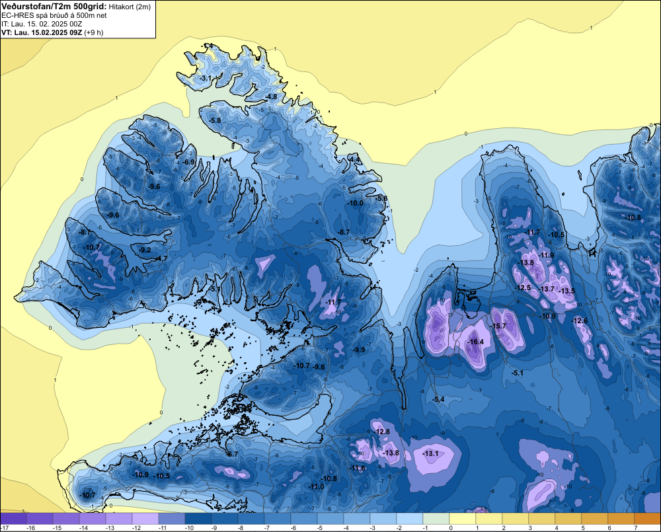
Task: Click the -13.5 temperature label
Action: (567, 291)
